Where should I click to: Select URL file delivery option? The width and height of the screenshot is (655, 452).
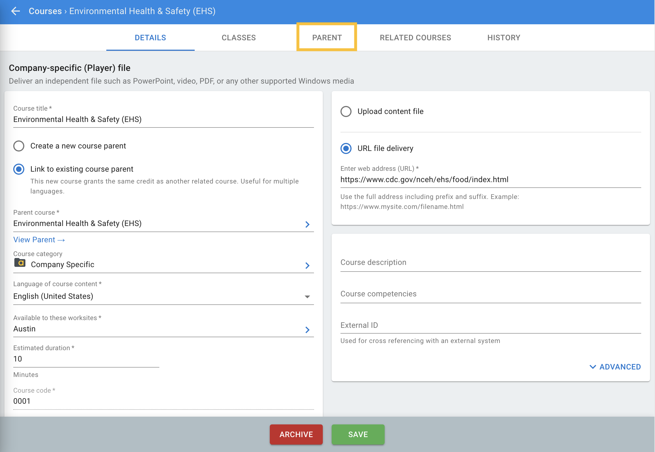[346, 148]
